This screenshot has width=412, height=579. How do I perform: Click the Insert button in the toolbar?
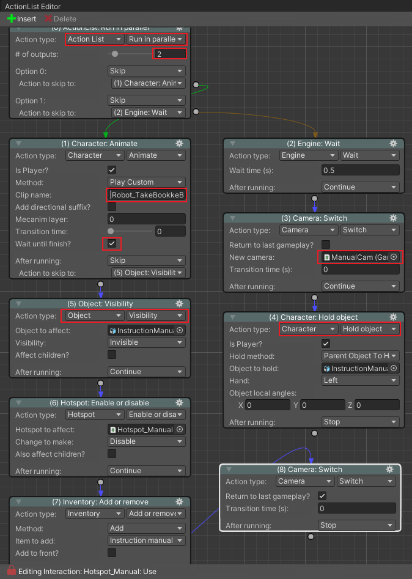click(22, 18)
